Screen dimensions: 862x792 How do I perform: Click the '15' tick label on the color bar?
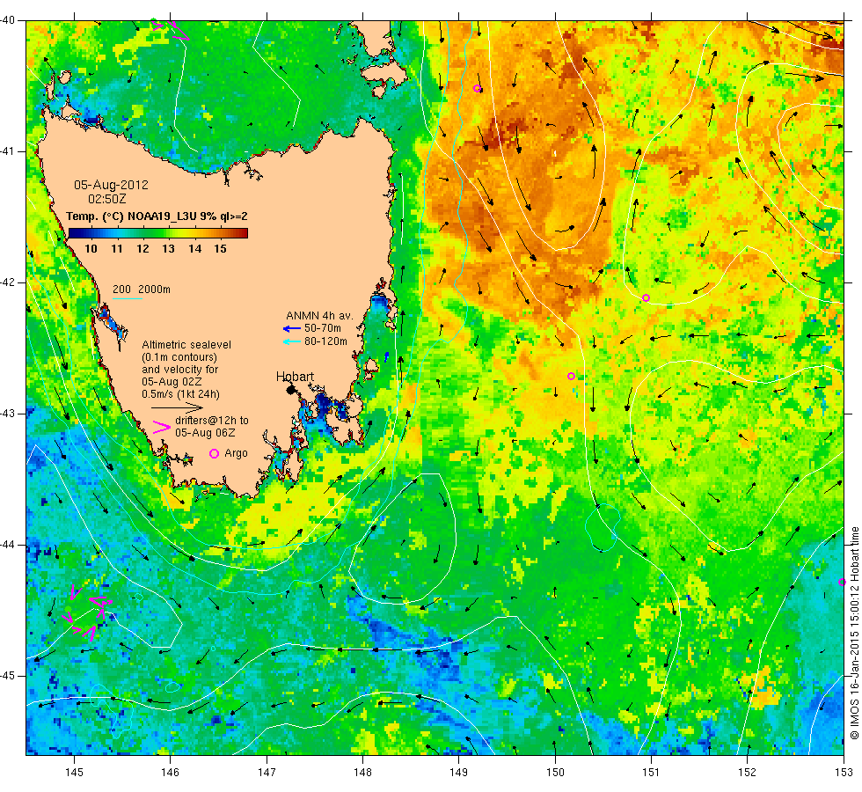(x=221, y=248)
